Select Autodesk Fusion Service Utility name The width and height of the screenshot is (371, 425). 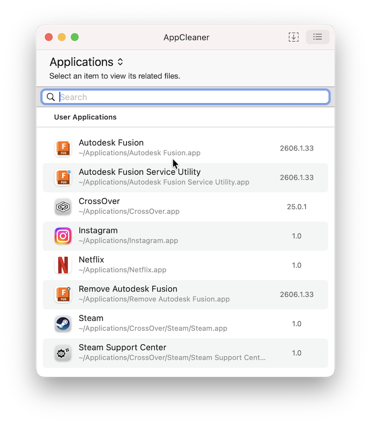[139, 172]
